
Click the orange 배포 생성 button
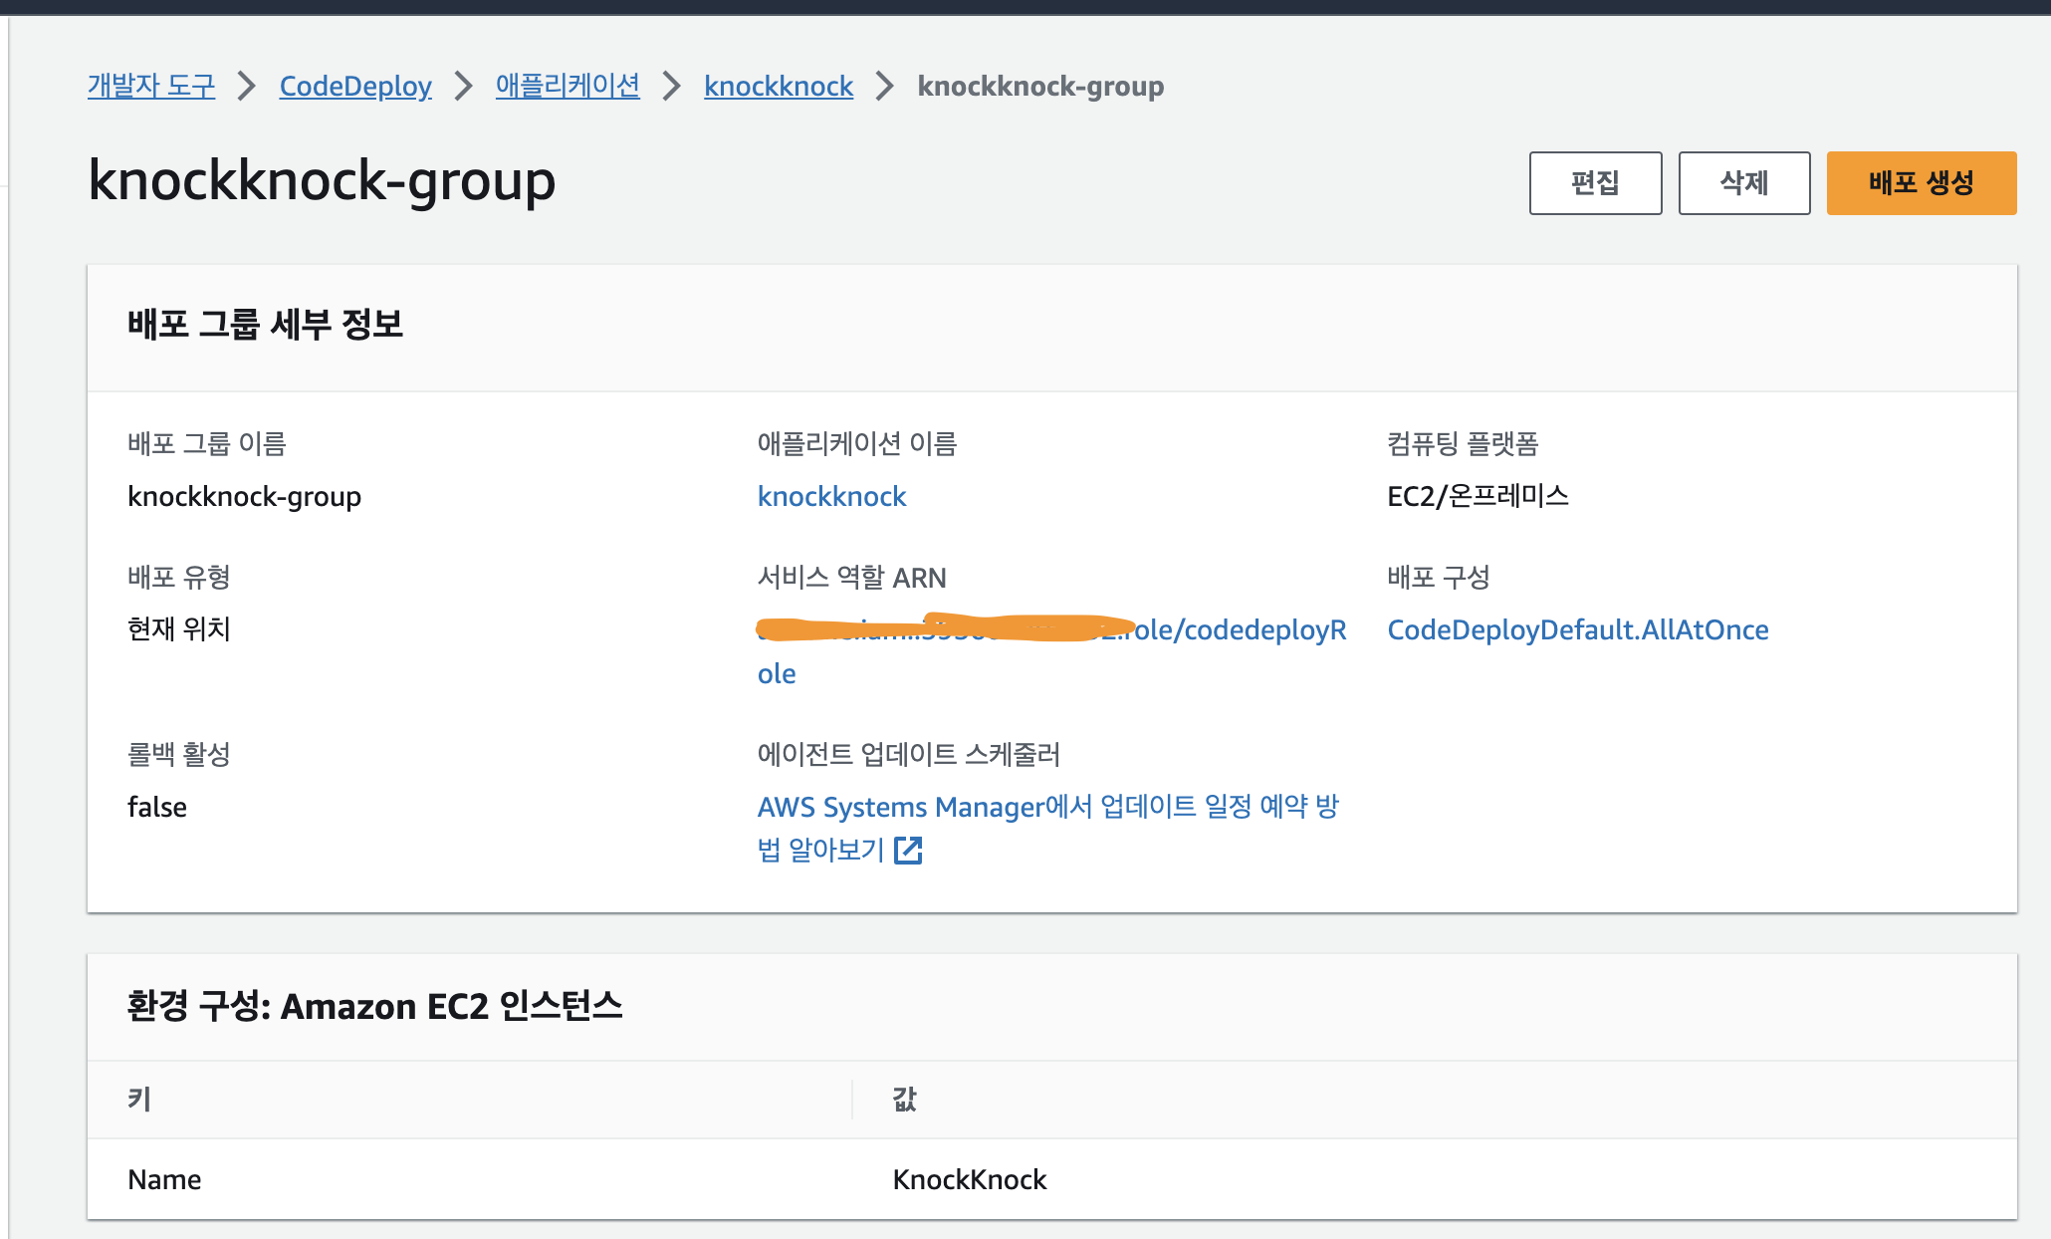(x=1921, y=183)
